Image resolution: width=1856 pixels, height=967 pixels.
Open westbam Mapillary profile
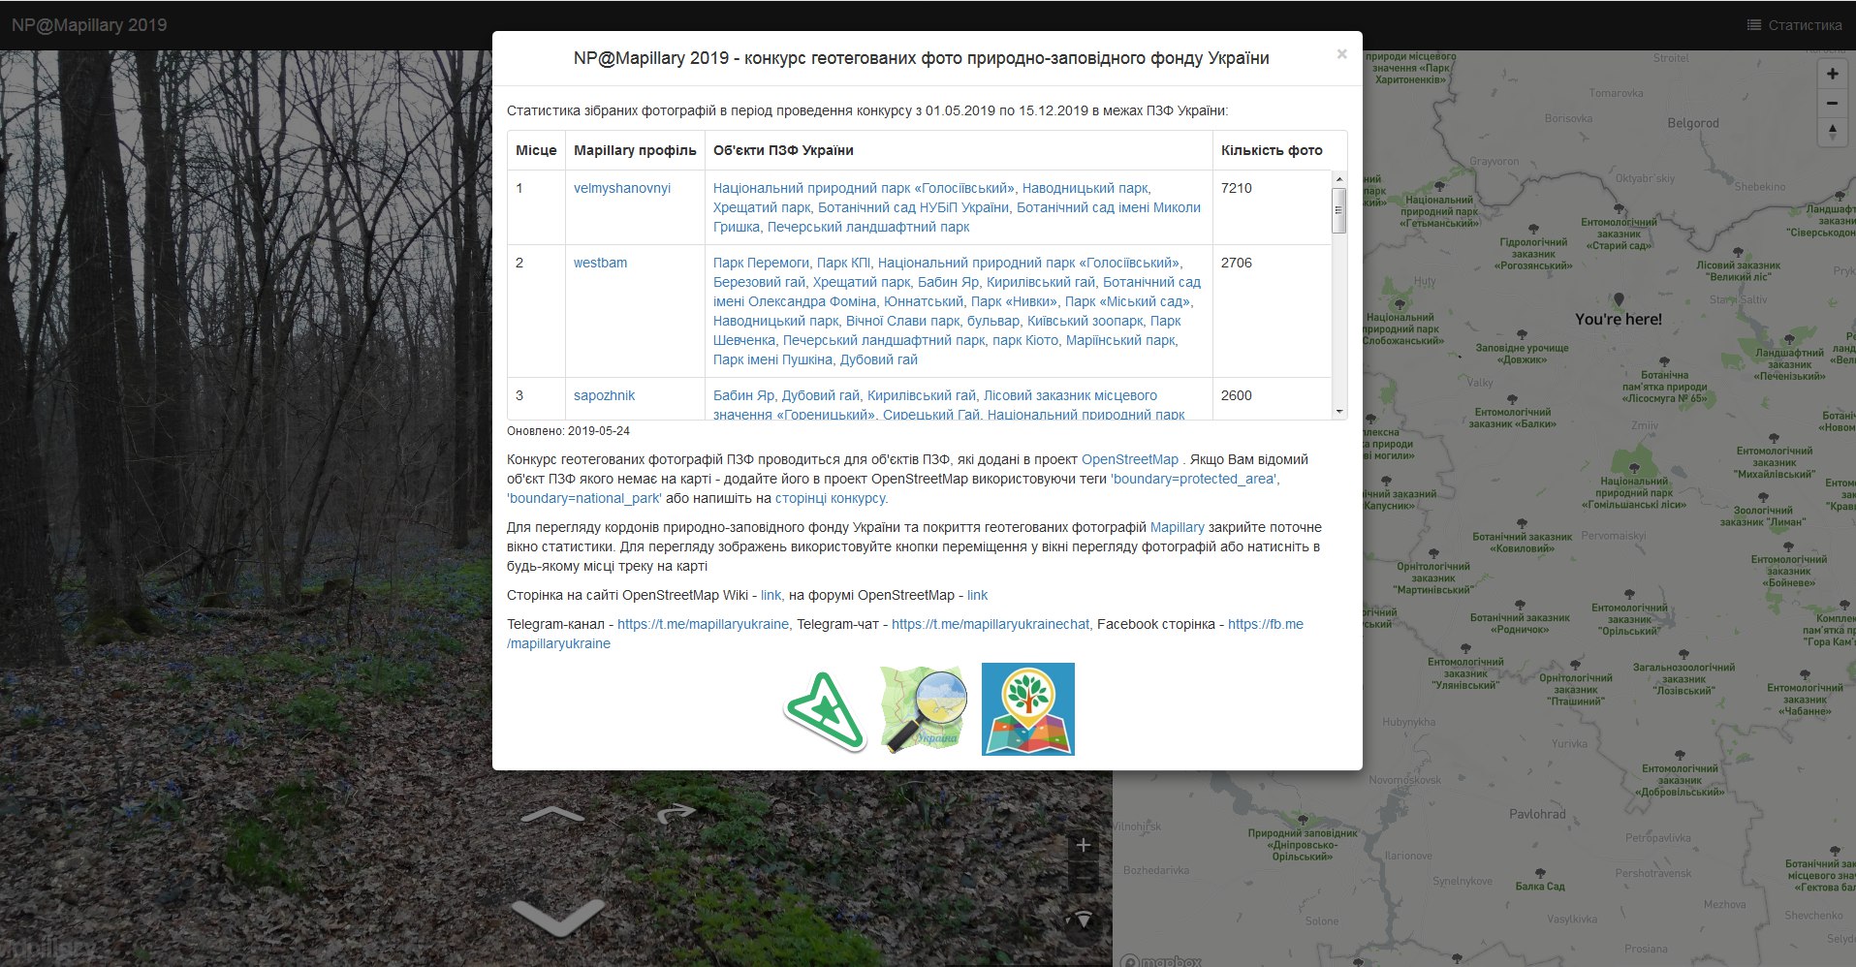point(600,263)
